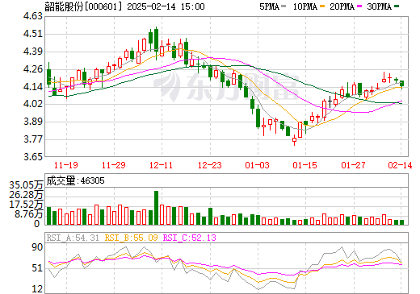Click the 30PMA green legend swatch
Viewport: 420px width, 294px height.
pyautogui.click(x=397, y=6)
